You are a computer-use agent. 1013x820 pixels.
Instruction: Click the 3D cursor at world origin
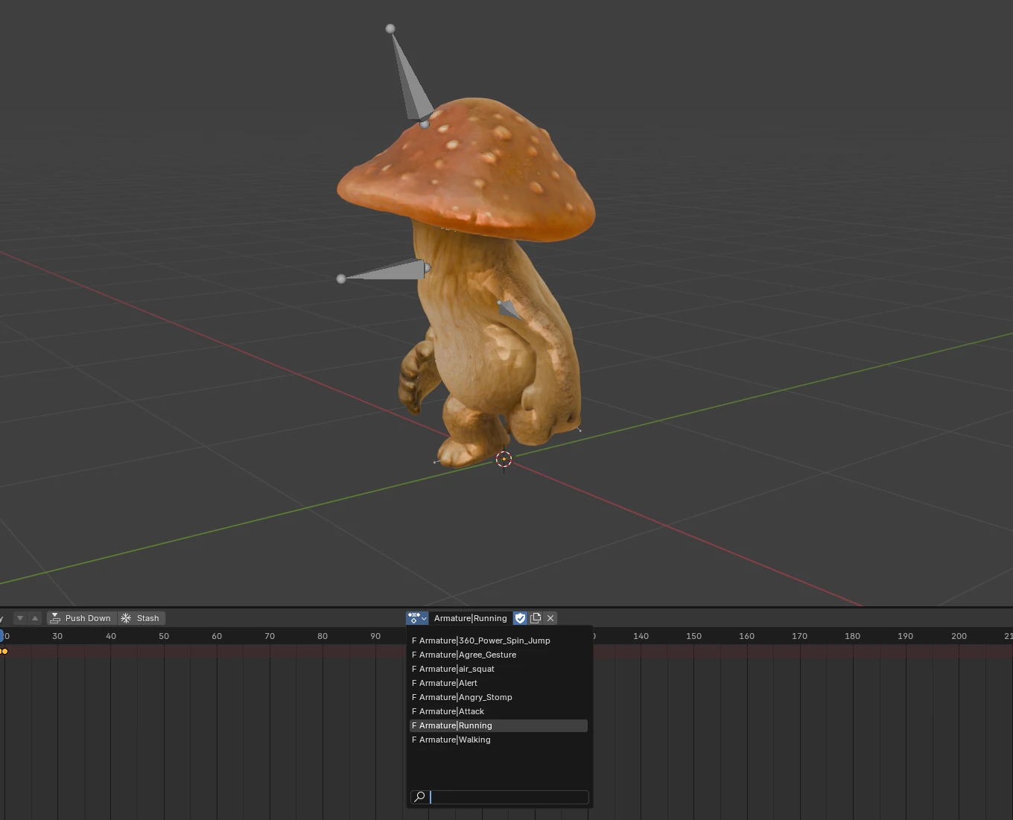click(504, 460)
